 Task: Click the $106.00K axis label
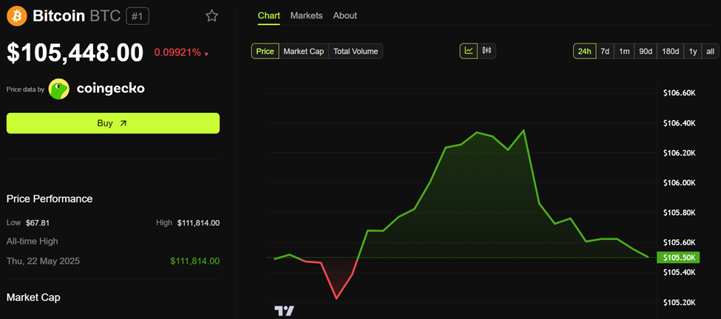pyautogui.click(x=679, y=182)
